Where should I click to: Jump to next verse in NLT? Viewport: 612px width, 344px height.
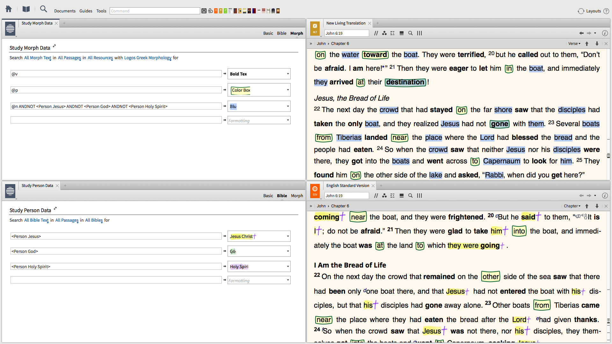coord(597,44)
